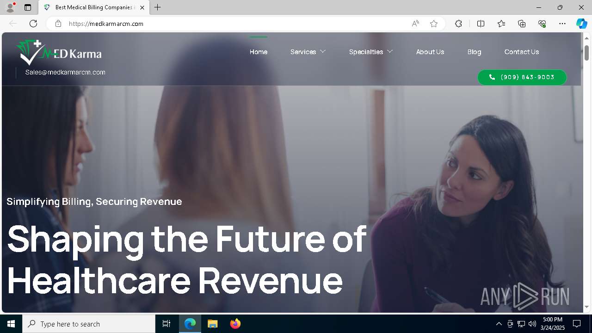Open the Favorites list icon
Screen dimensions: 592x333
[x=501, y=24]
